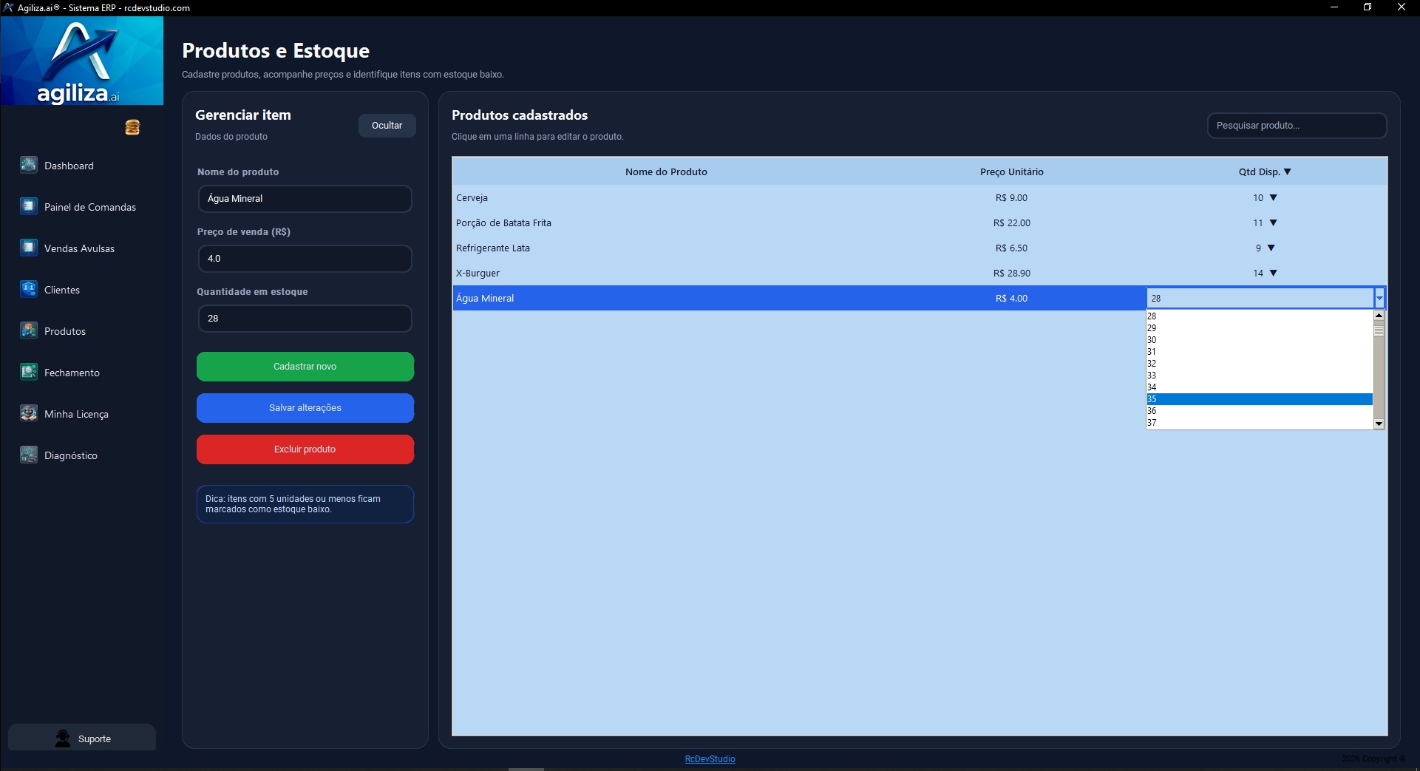Select the Cerveja product row
The image size is (1420, 771).
pyautogui.click(x=920, y=197)
